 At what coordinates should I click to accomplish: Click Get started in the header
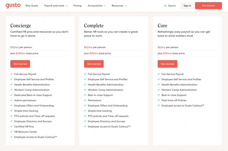[208, 6]
